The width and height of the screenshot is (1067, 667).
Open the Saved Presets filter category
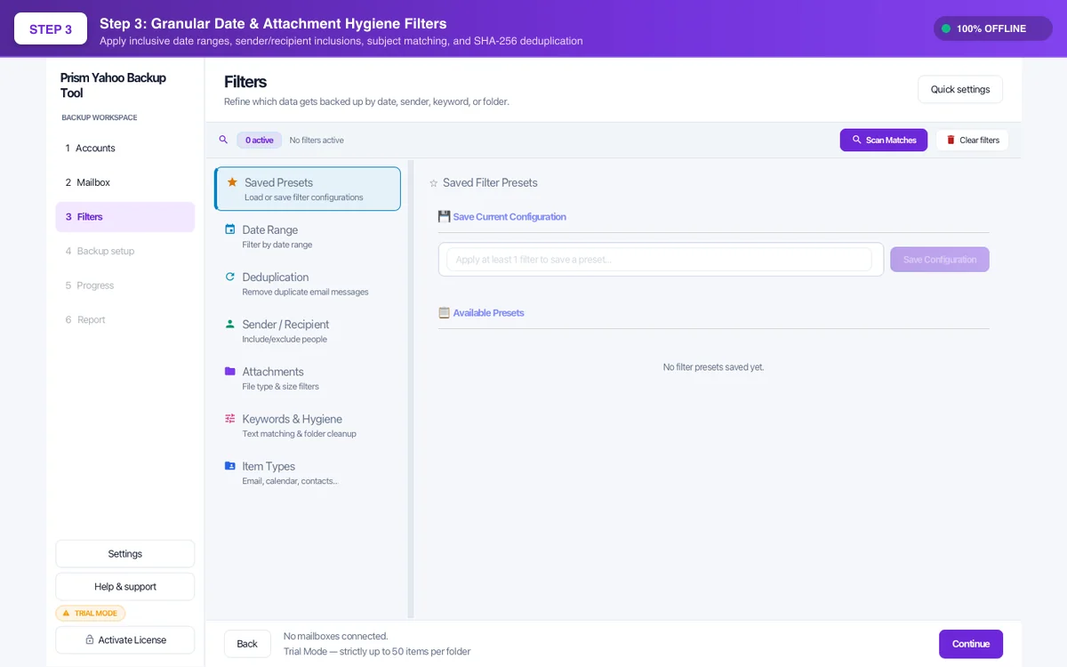308,189
